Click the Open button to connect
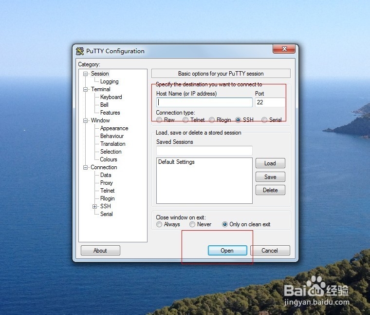This screenshot has height=315, width=370. point(227,251)
